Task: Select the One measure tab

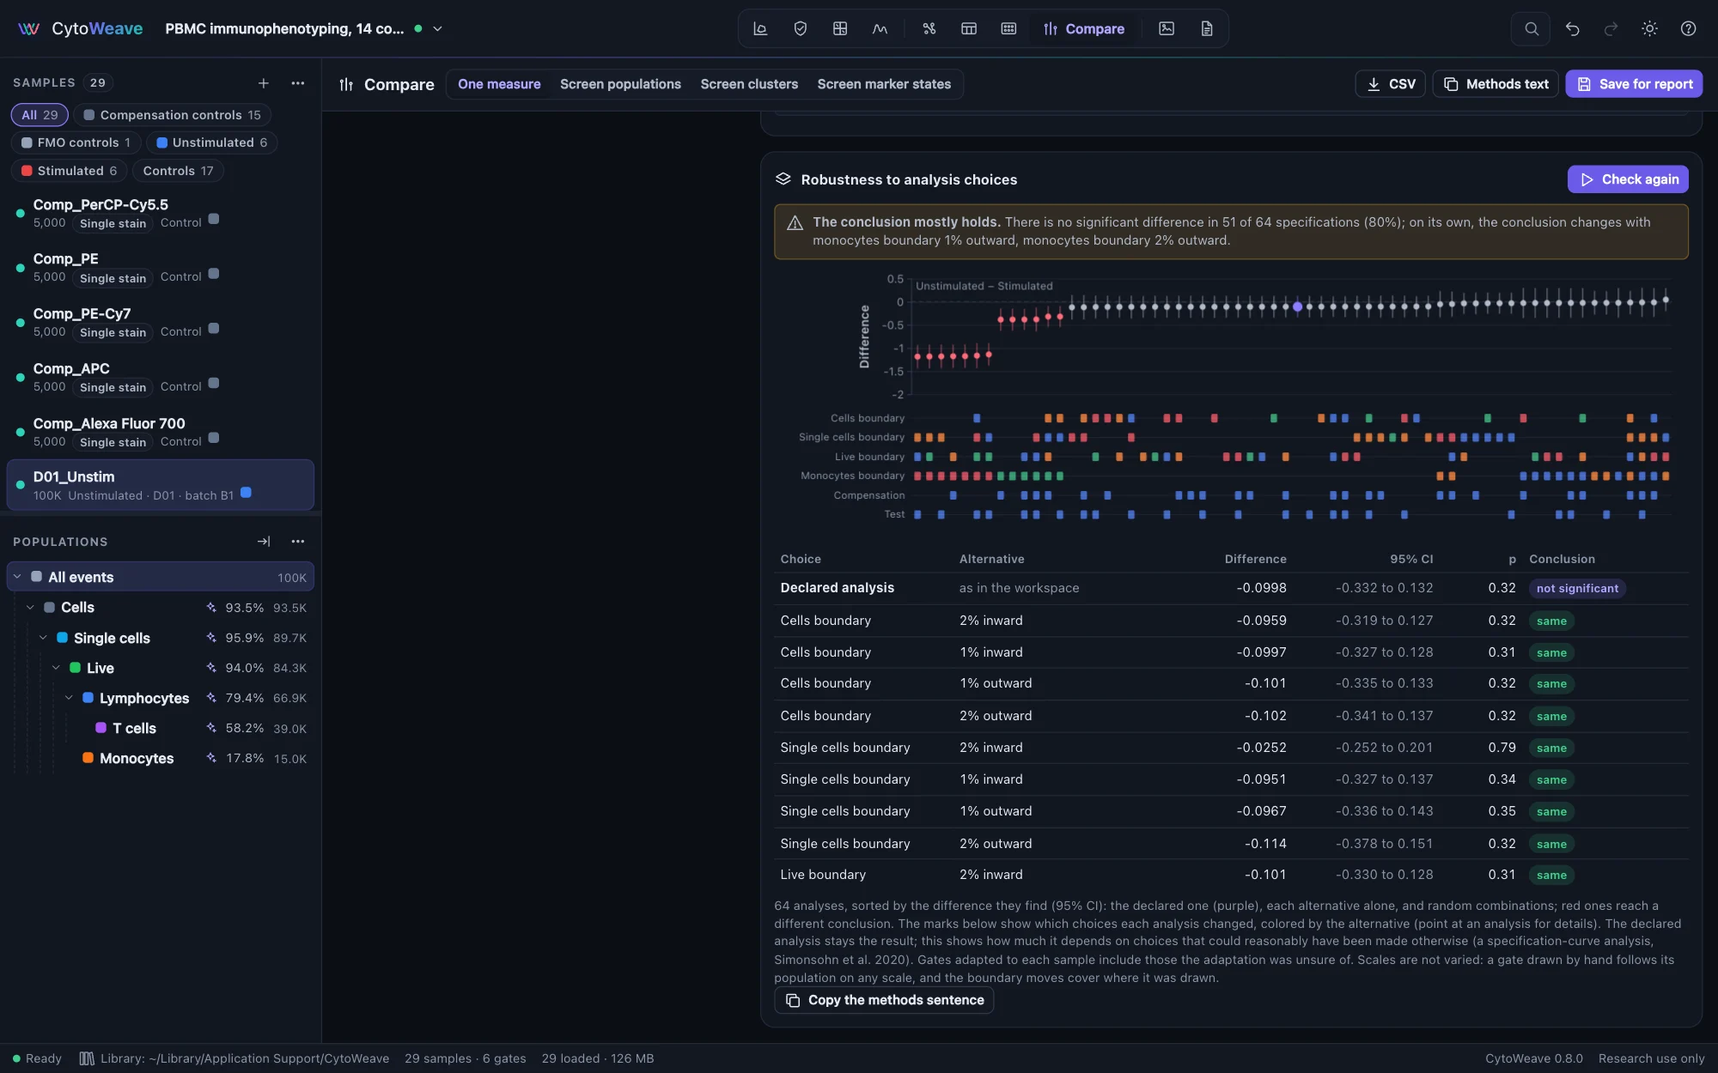Action: pyautogui.click(x=499, y=84)
